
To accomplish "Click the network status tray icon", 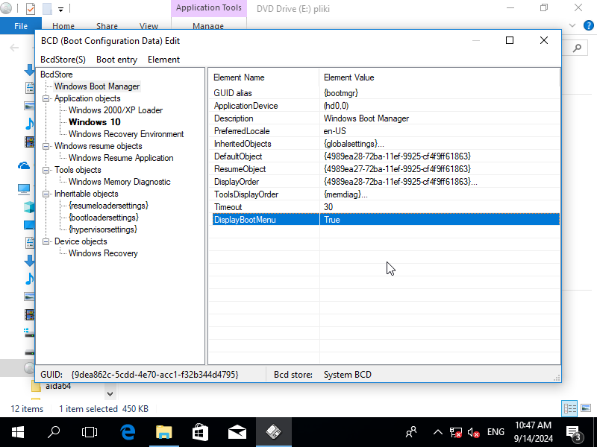I will [x=455, y=432].
